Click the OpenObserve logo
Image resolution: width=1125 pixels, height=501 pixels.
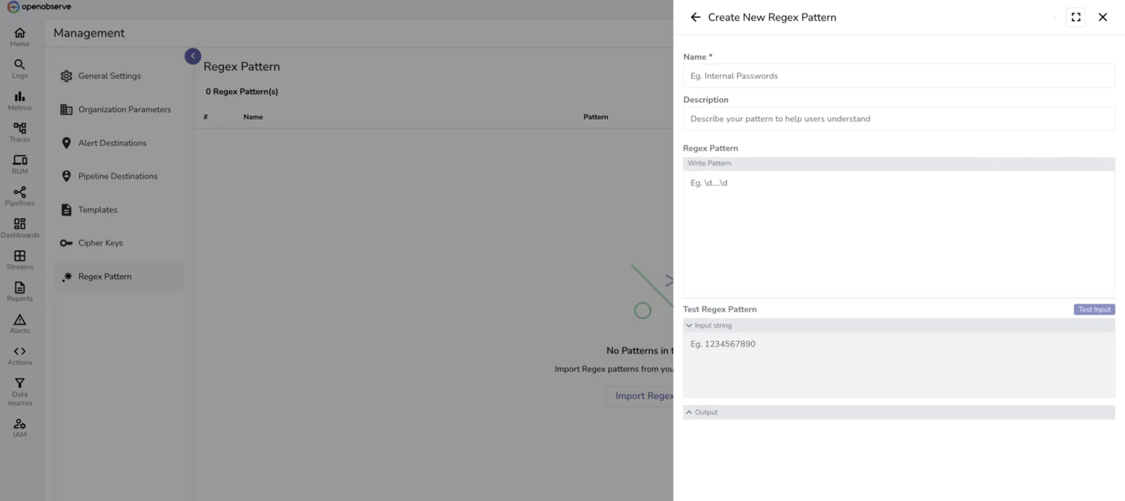(39, 7)
